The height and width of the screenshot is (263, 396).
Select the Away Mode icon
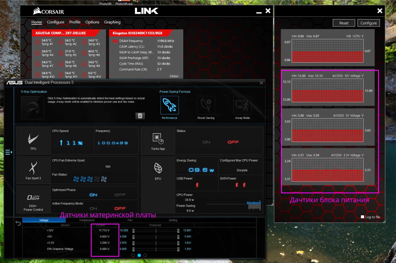point(242,105)
